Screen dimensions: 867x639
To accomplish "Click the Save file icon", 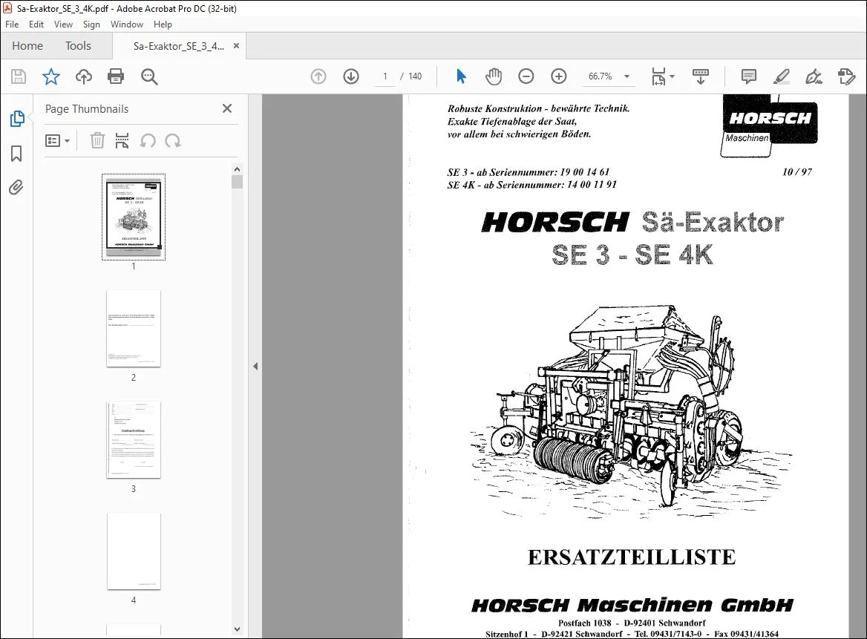I will coord(19,76).
